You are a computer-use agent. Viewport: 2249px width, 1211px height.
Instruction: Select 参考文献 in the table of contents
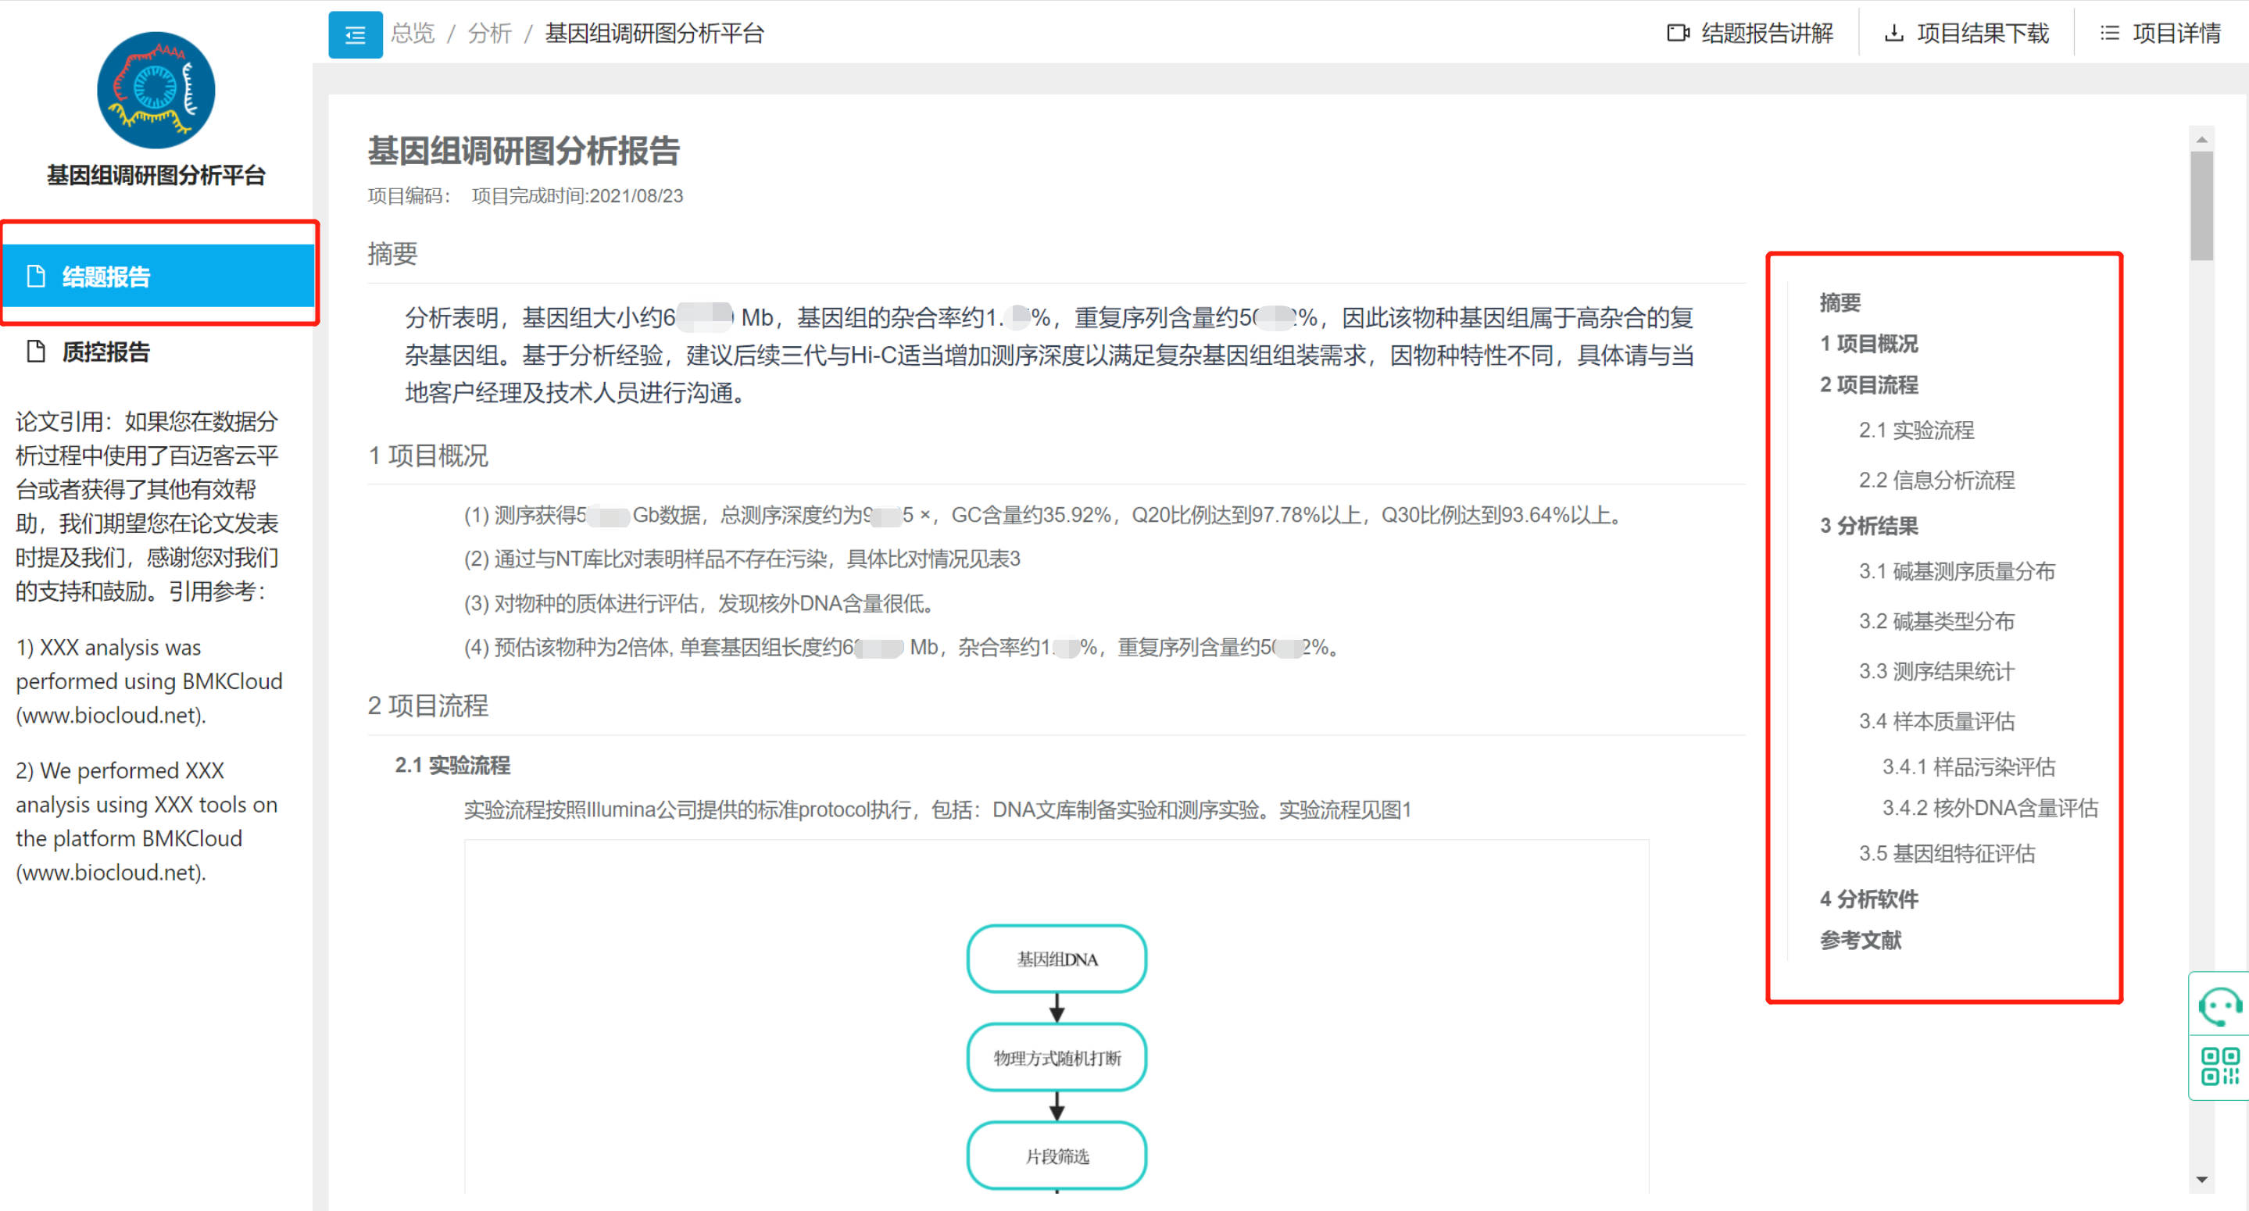click(1860, 941)
